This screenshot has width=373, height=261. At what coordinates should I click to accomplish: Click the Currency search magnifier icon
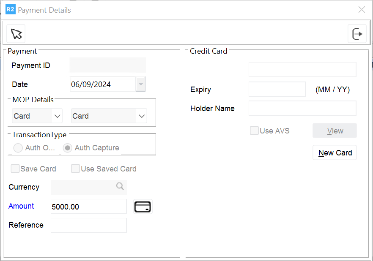(120, 187)
